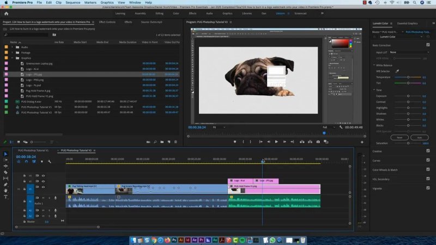The width and height of the screenshot is (436, 245).
Task: Click the trash Clear icon in Project panel
Action: tap(175, 142)
